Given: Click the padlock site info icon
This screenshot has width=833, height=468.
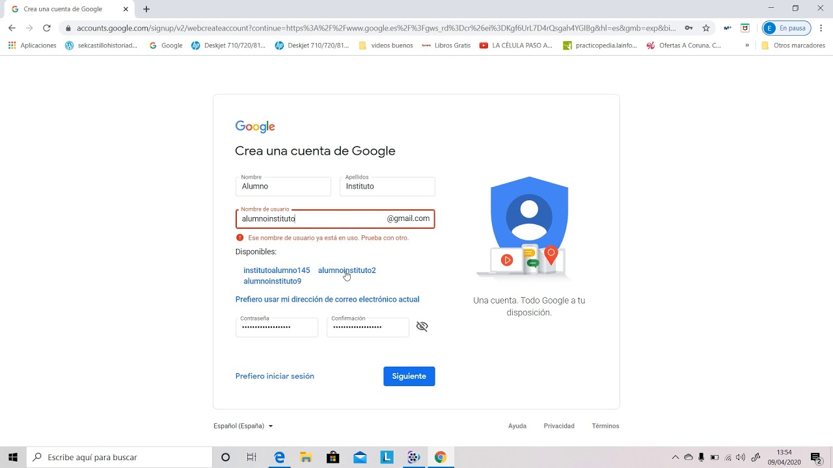Looking at the screenshot, I should [68, 29].
